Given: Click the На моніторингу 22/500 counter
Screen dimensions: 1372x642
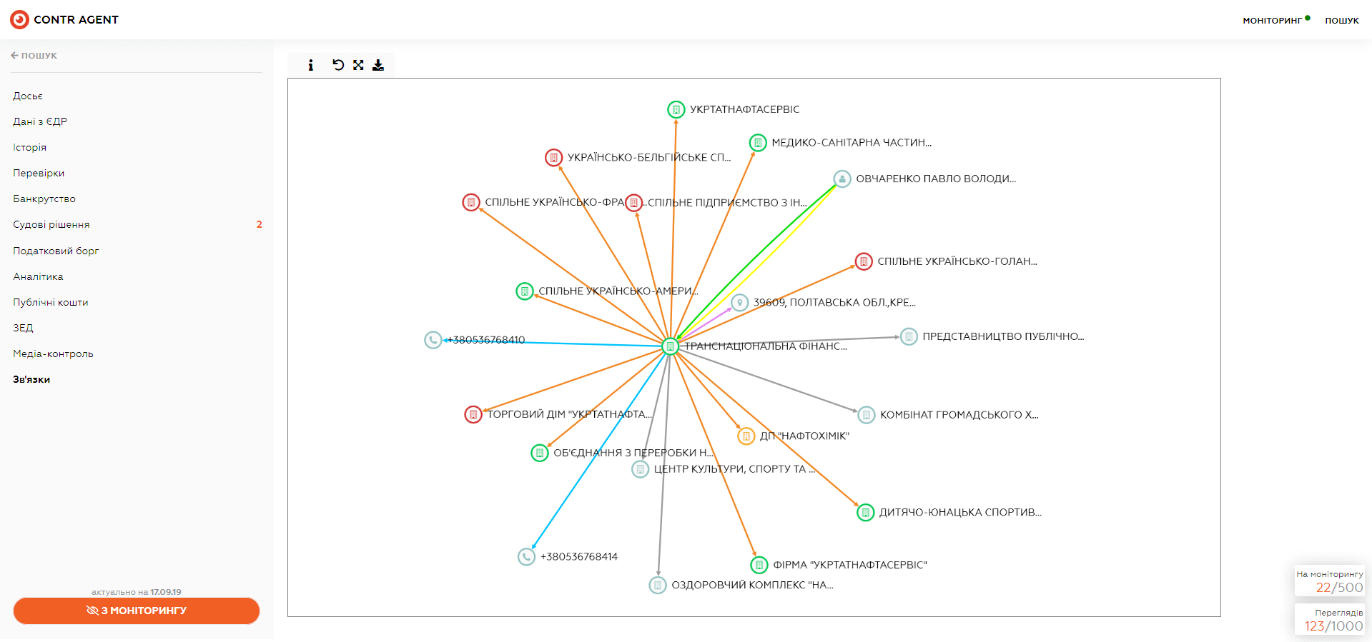Looking at the screenshot, I should [x=1330, y=581].
